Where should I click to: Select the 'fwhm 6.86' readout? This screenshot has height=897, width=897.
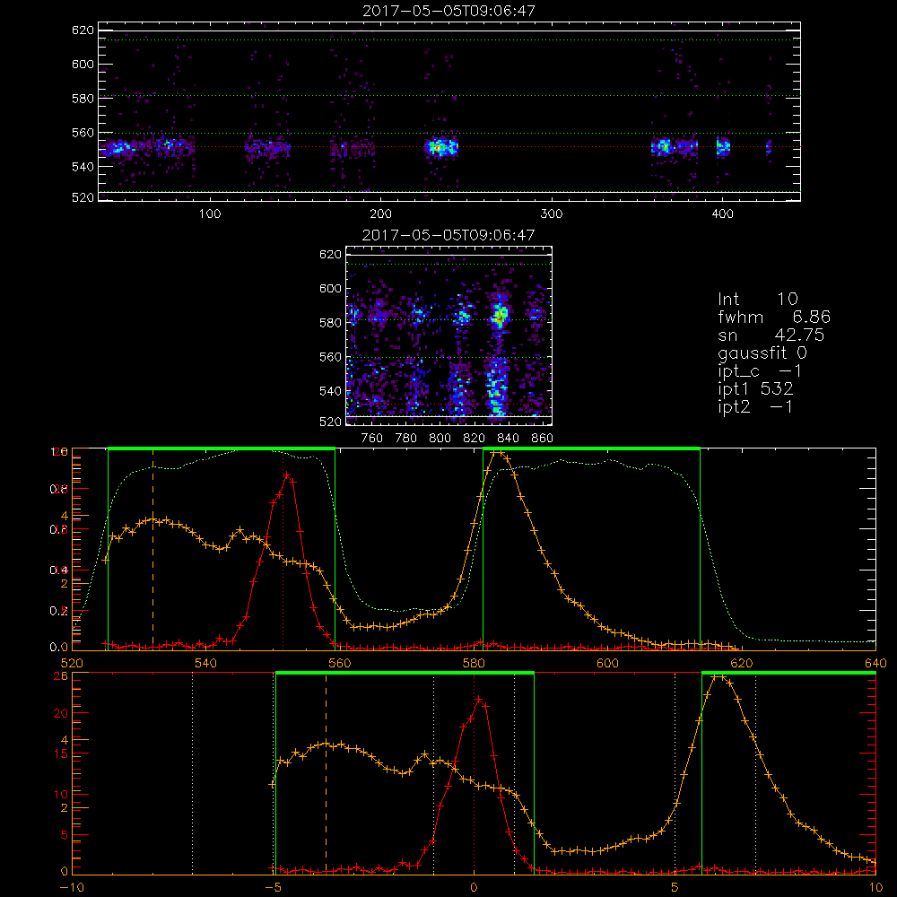point(774,317)
